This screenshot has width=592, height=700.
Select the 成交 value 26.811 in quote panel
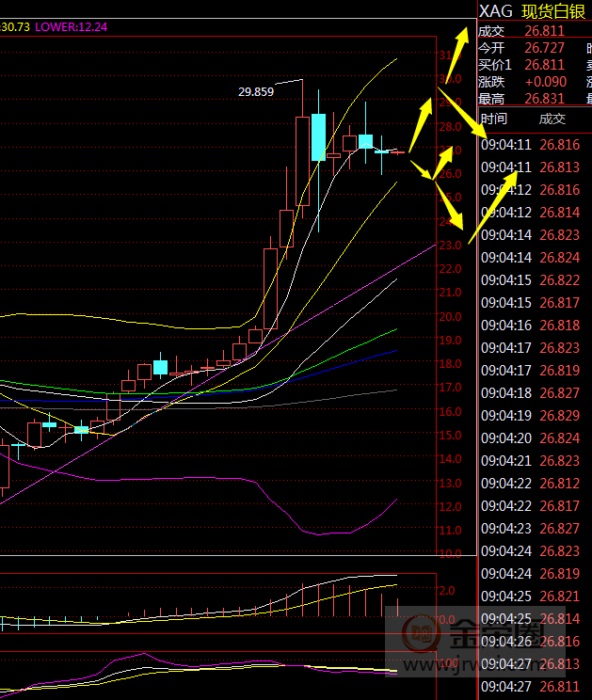545,31
